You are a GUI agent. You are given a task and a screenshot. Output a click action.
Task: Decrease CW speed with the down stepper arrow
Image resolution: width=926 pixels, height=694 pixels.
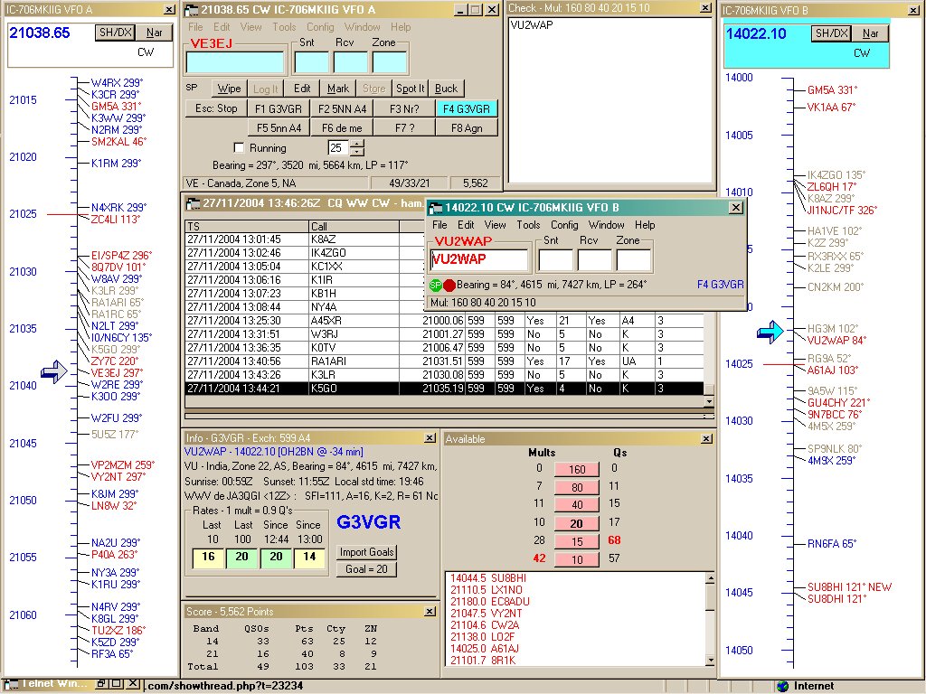pos(357,152)
